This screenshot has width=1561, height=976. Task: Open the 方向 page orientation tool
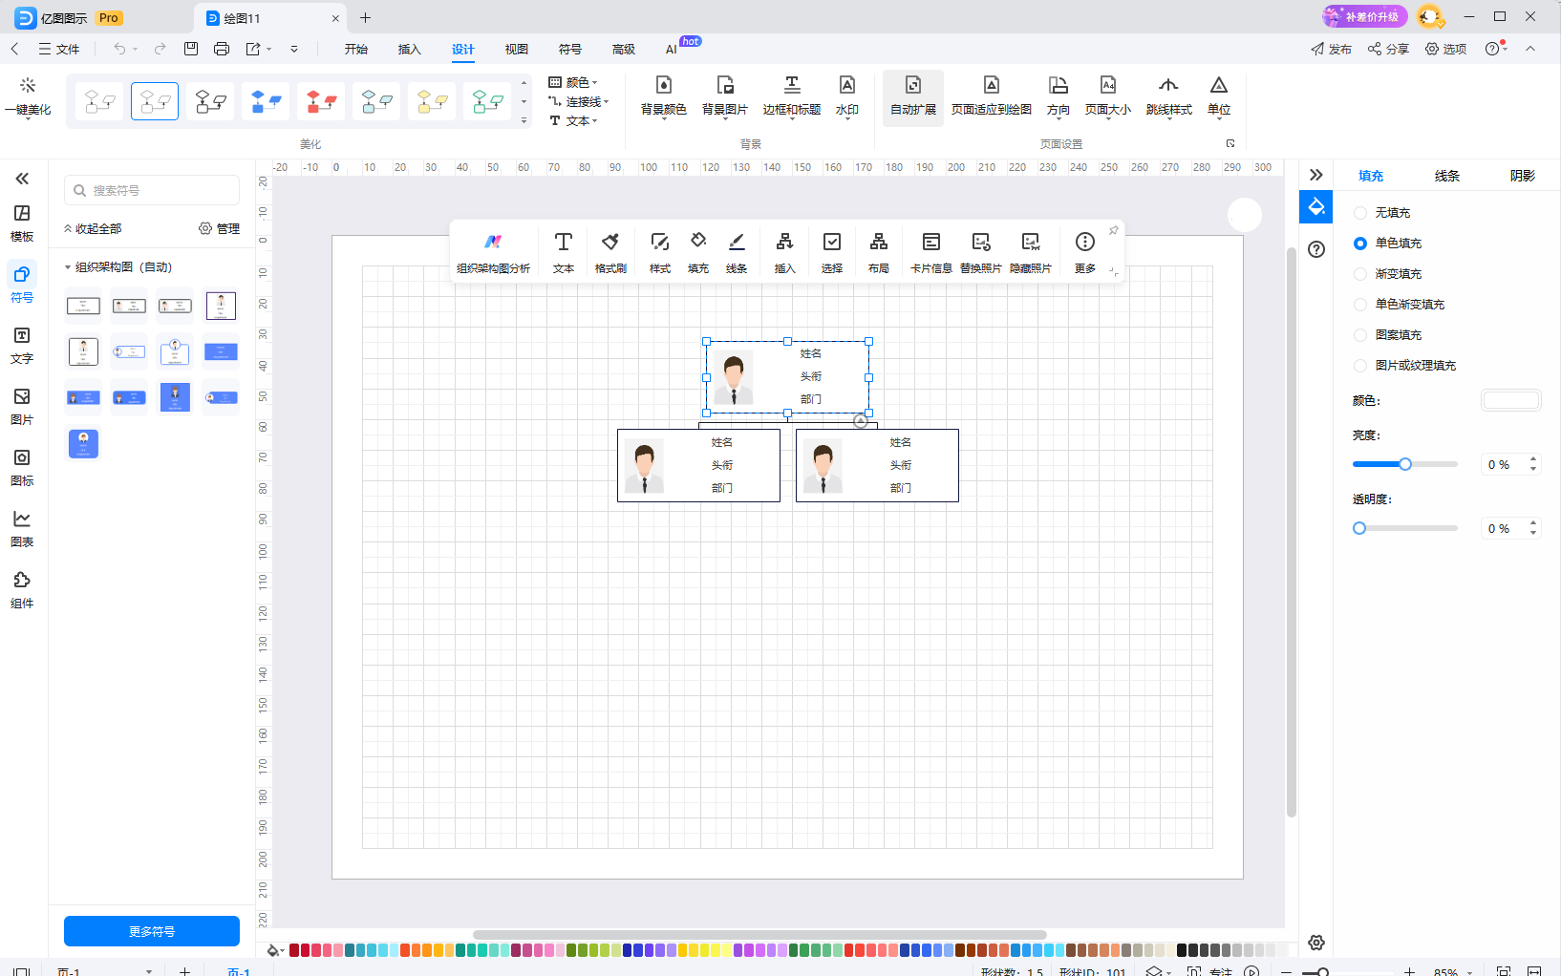(x=1058, y=96)
